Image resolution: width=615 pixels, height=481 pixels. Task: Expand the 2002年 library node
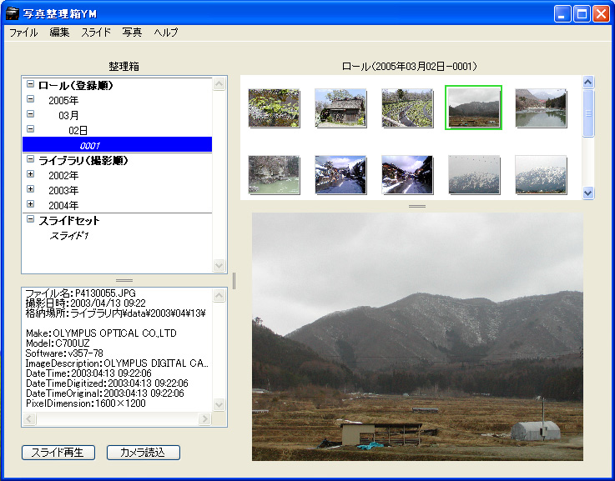tap(31, 175)
